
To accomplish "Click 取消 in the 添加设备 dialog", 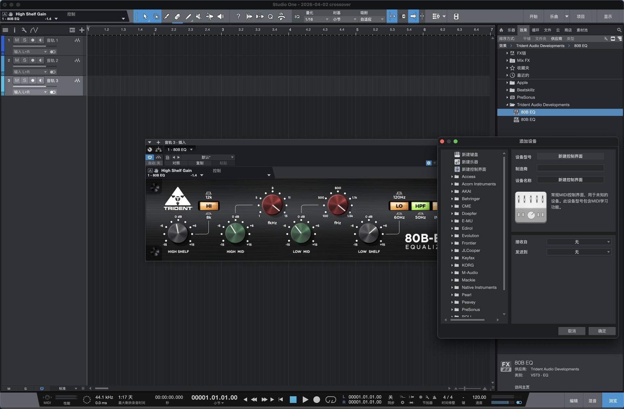I will (x=572, y=331).
